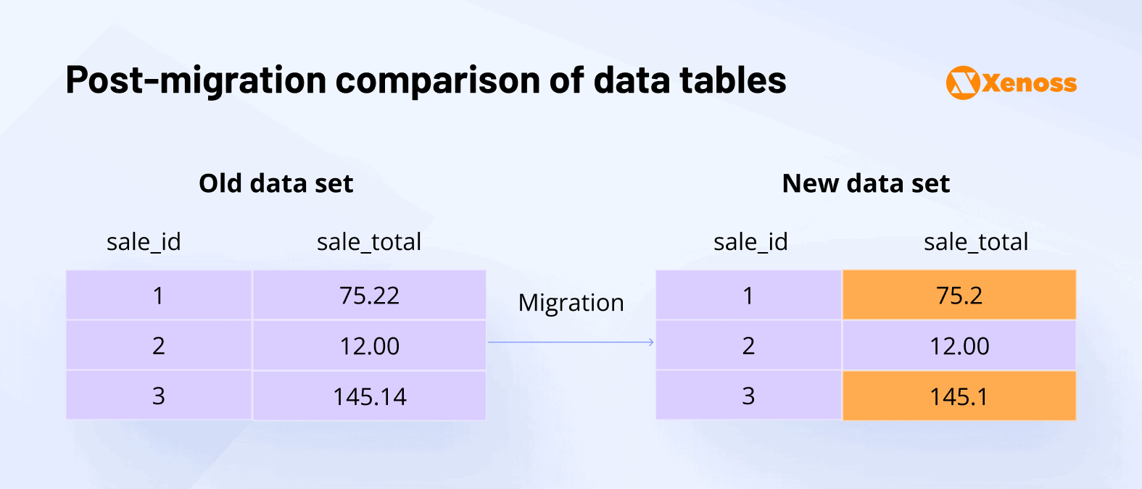Click sale_total header in old data set
The width and height of the screenshot is (1142, 489).
369,242
